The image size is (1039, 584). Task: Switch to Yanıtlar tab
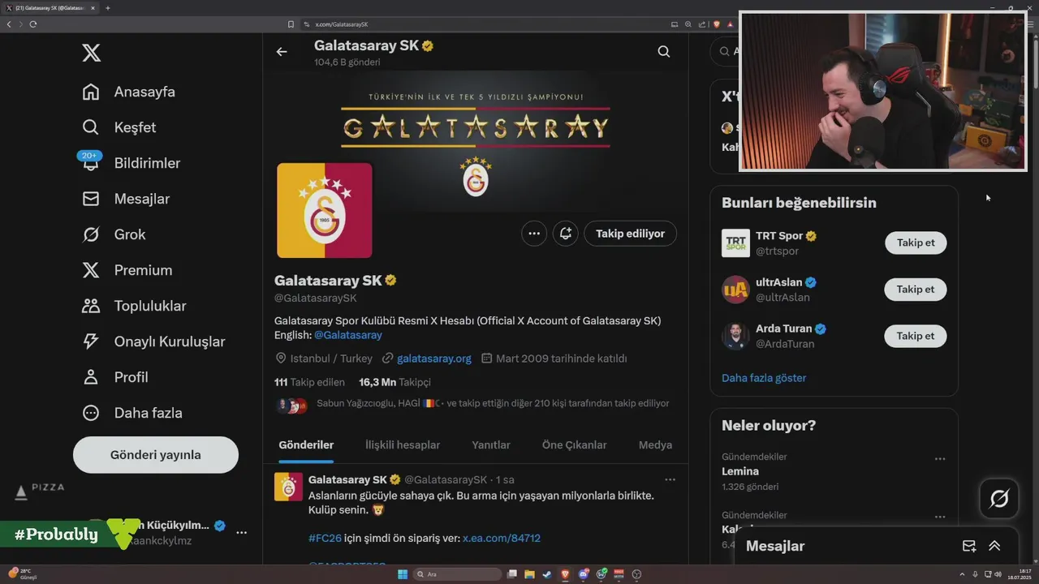point(491,445)
